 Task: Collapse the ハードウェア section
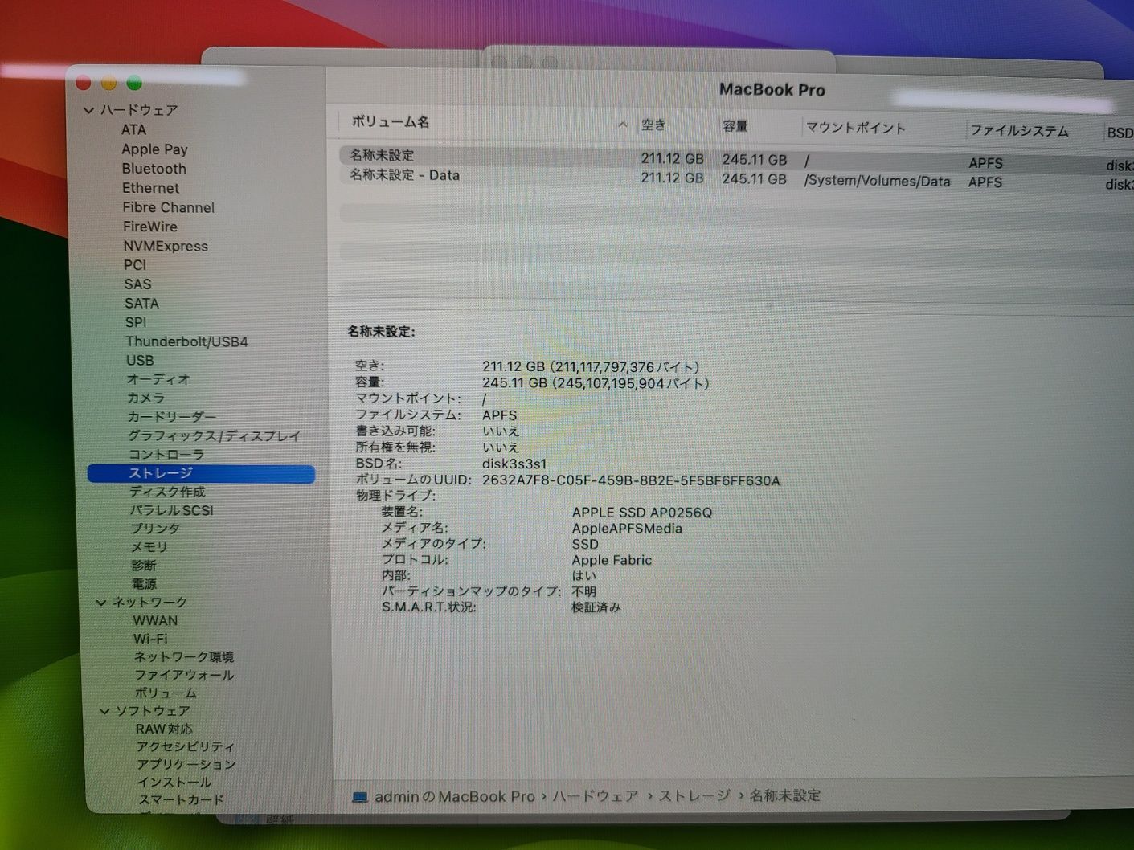click(x=88, y=110)
